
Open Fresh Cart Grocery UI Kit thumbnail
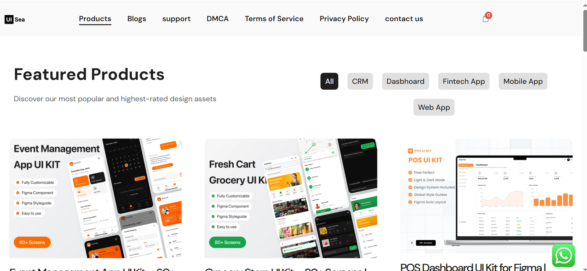pyautogui.click(x=291, y=198)
